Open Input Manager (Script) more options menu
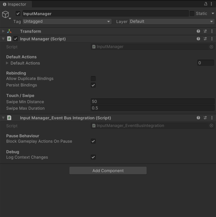Screen dimensions: 216x217 coord(212,39)
